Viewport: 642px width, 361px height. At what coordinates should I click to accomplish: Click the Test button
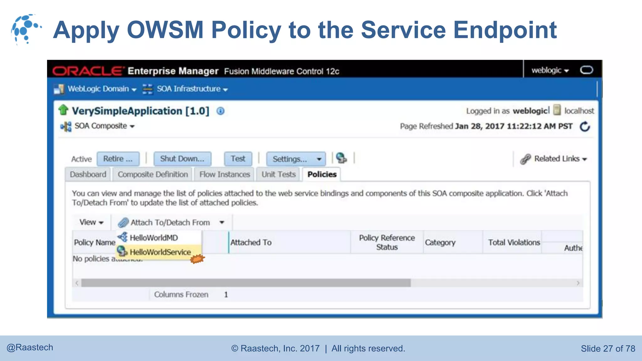coord(238,159)
